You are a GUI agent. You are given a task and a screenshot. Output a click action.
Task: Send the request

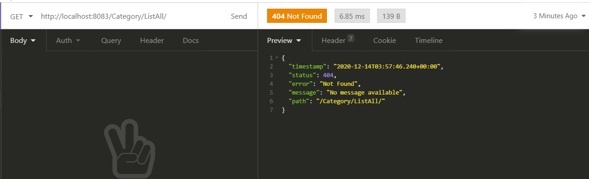point(239,16)
